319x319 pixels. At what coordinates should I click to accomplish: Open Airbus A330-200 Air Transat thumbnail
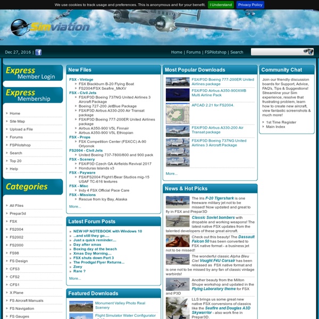178,131
